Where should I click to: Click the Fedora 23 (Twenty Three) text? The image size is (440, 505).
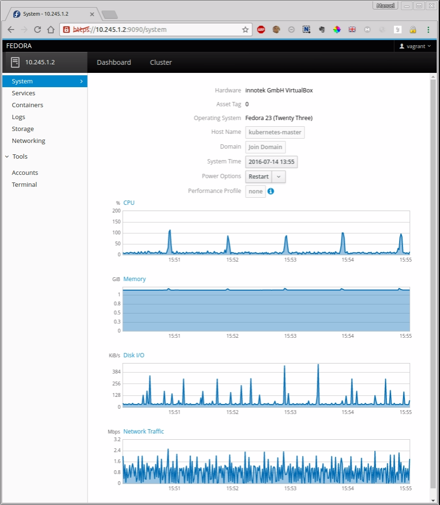pos(279,118)
